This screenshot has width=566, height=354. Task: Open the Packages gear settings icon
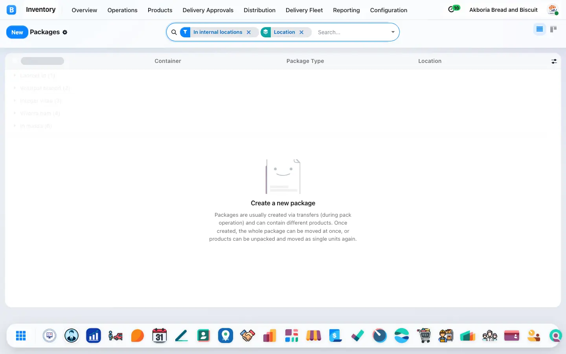coord(65,32)
